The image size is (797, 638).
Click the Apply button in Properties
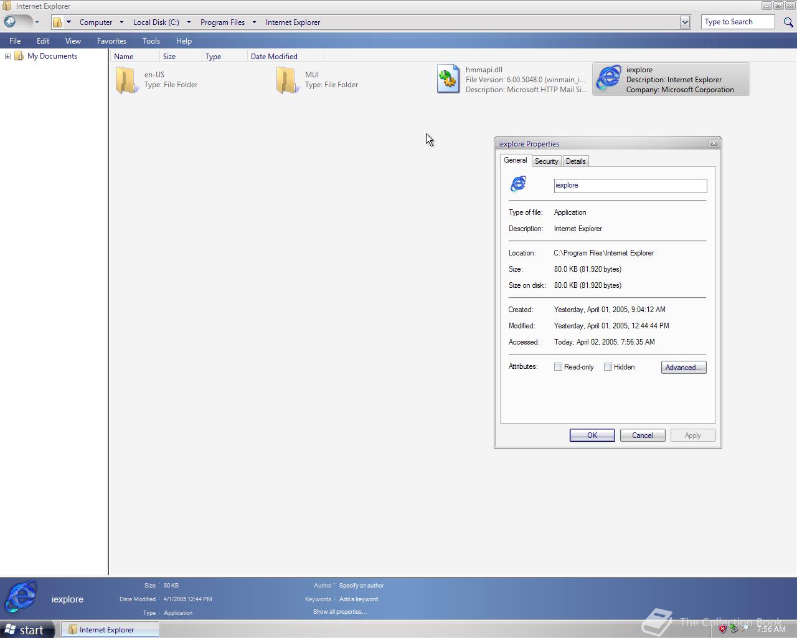pos(693,436)
